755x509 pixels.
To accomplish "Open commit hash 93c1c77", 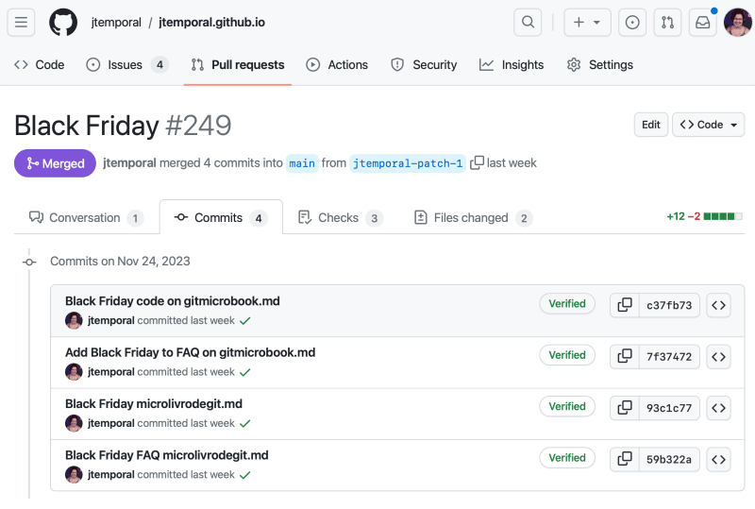I will [x=669, y=408].
